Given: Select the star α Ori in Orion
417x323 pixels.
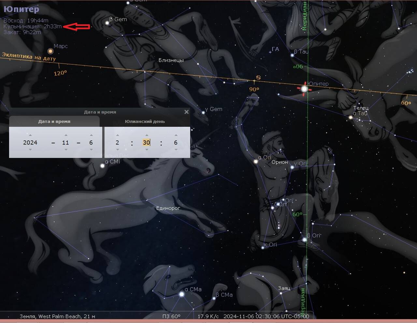Looking at the screenshot, I should coord(256,161).
